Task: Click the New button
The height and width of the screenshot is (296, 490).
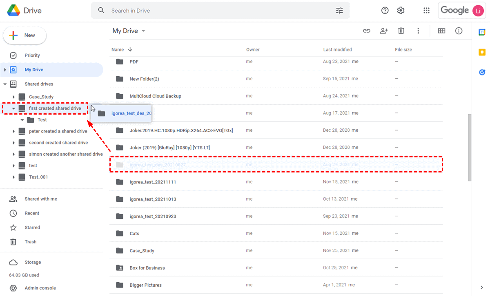Action: [x=24, y=35]
